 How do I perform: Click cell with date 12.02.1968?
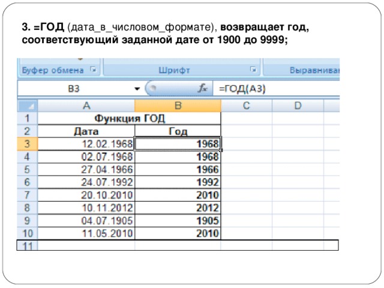(x=86, y=144)
